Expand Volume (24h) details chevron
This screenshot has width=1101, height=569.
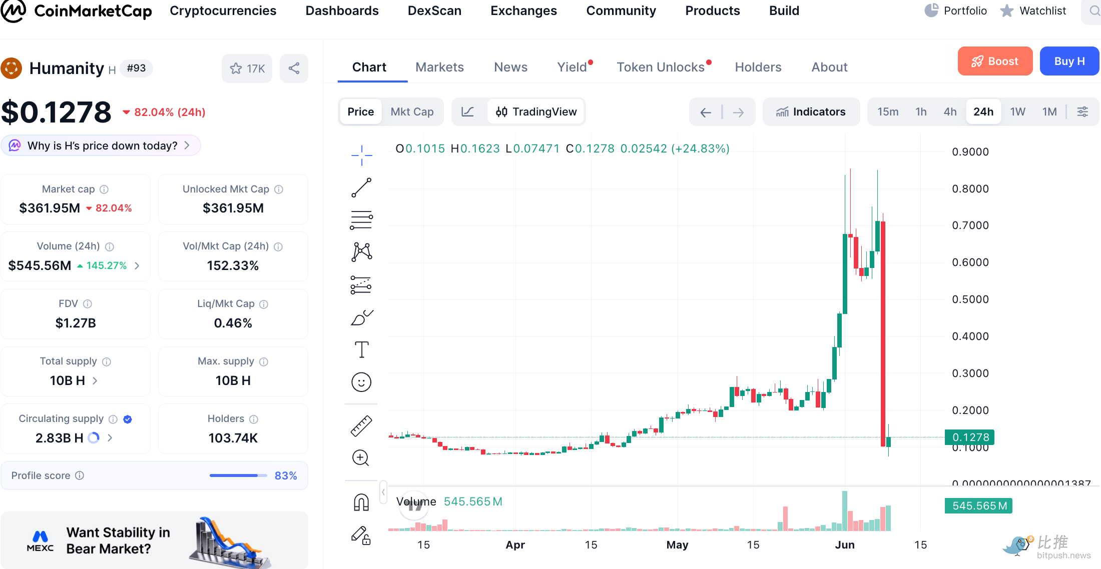tap(137, 265)
